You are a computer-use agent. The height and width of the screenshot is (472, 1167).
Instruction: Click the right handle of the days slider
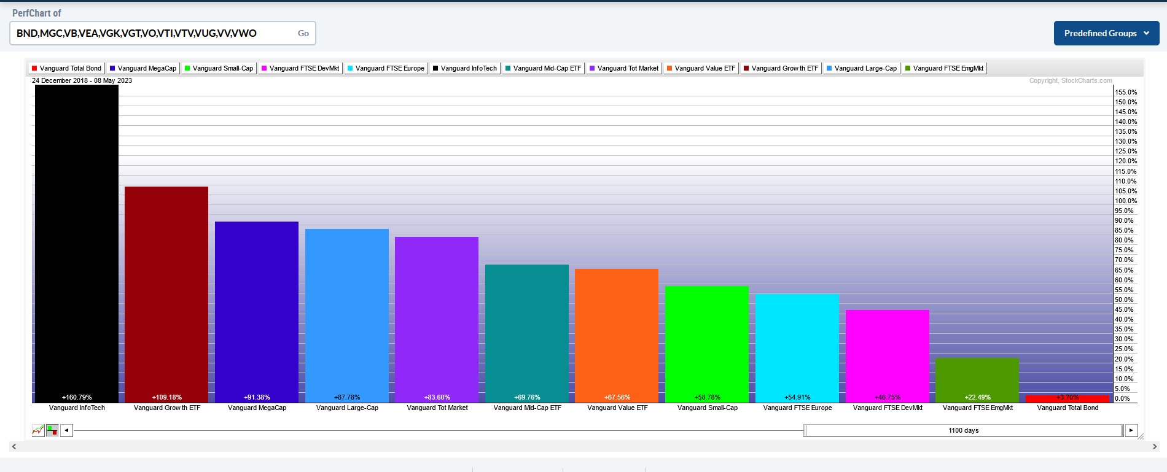(x=1122, y=430)
